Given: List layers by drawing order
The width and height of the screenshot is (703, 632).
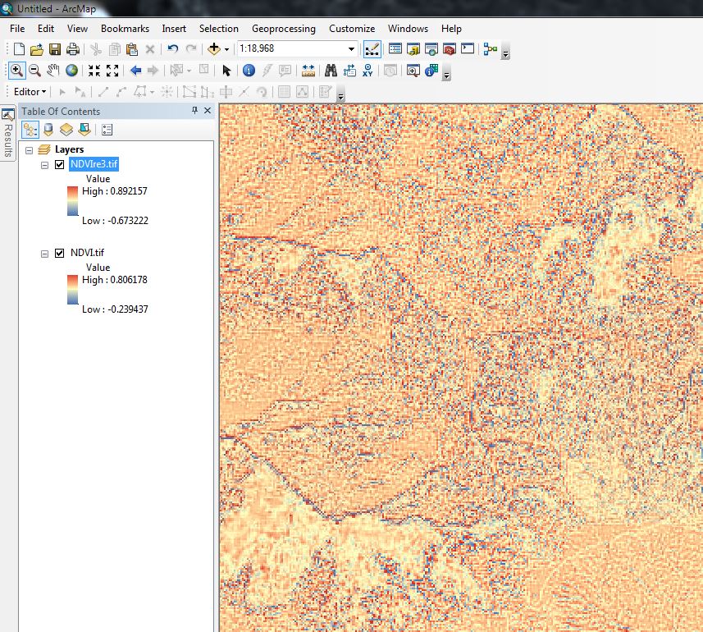Looking at the screenshot, I should point(30,130).
